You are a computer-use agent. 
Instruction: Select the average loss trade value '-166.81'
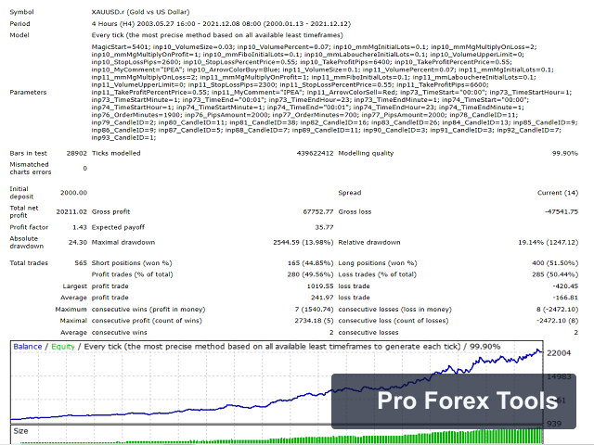565,298
